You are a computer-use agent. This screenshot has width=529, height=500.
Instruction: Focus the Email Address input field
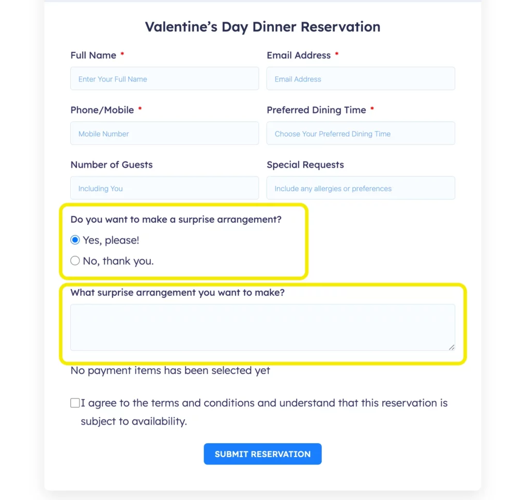361,78
